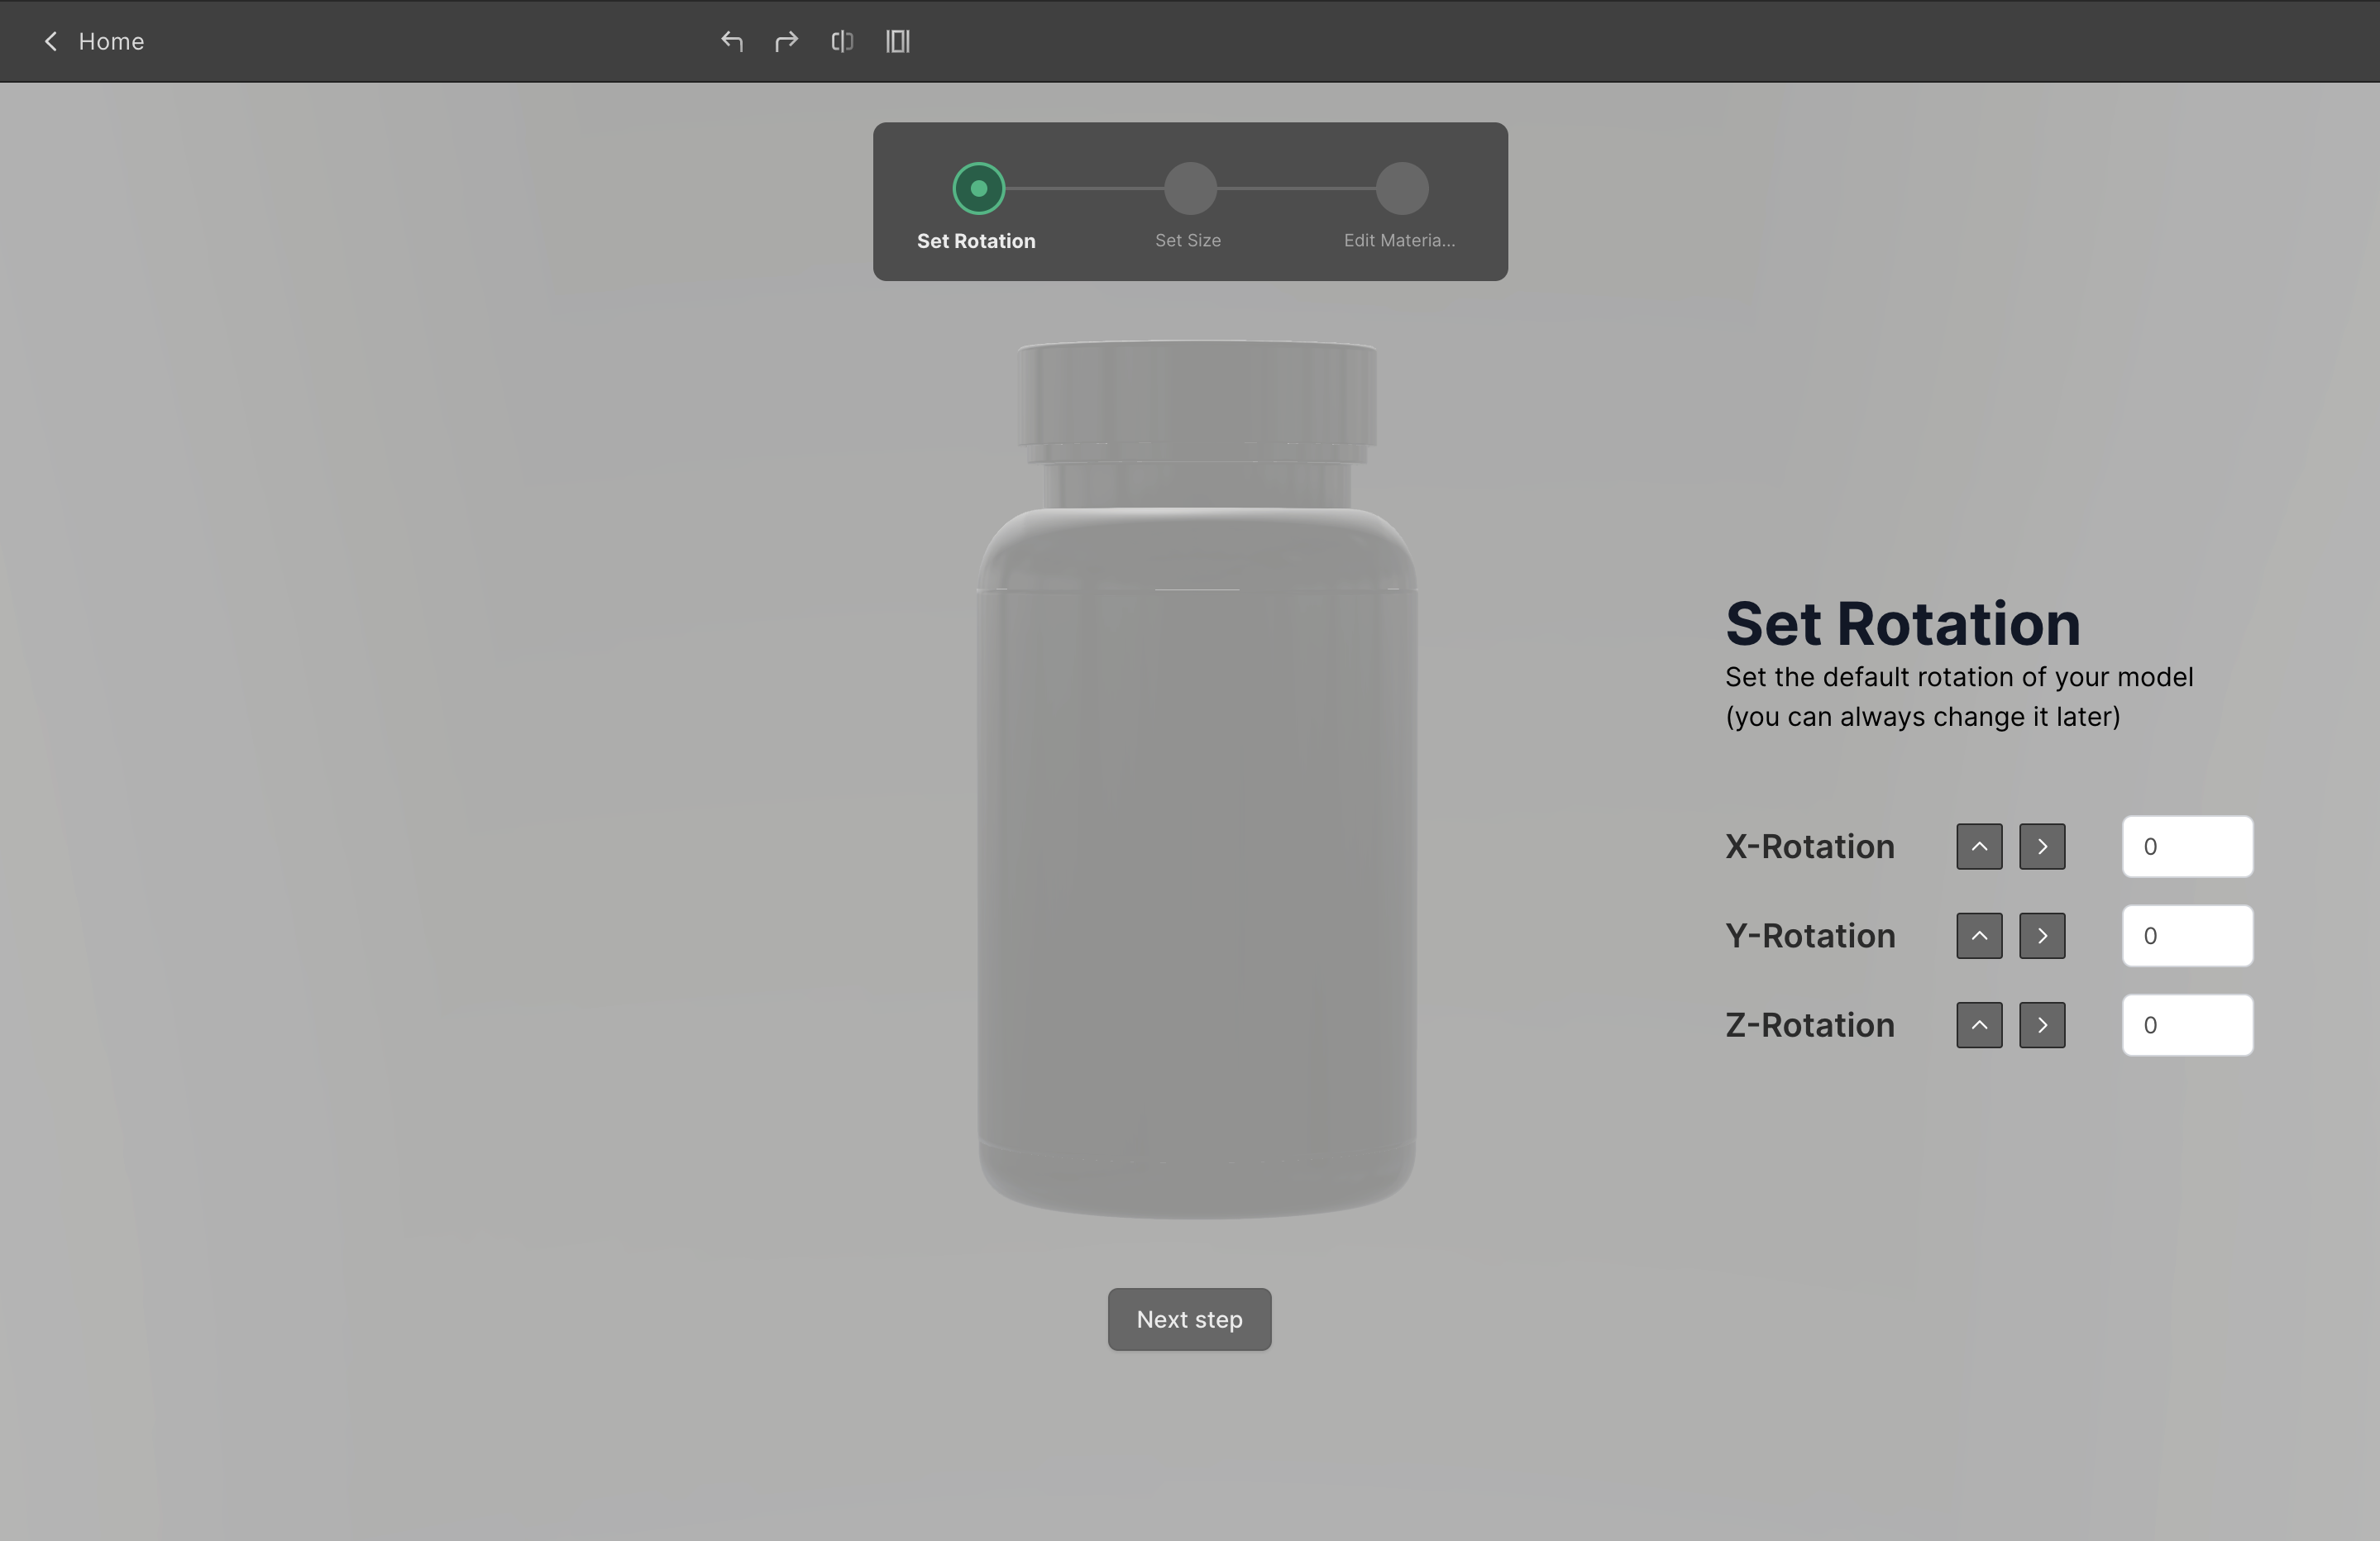Image resolution: width=2380 pixels, height=1541 pixels.
Task: Click the undo arrow icon
Action: (732, 41)
